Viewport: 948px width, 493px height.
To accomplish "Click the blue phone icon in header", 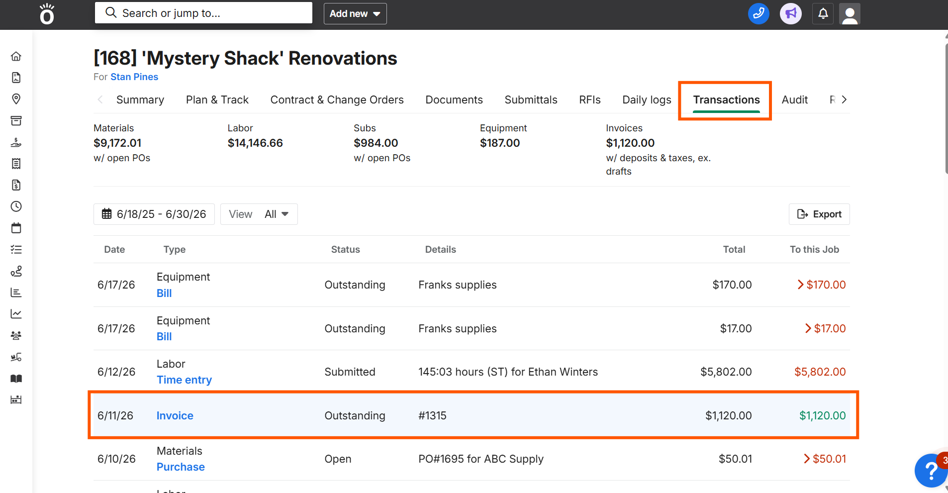I will (x=758, y=13).
